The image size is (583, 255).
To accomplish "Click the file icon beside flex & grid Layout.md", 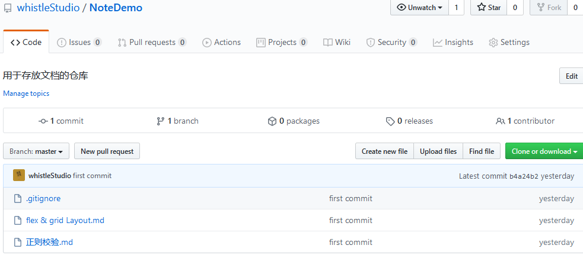I will tap(17, 221).
